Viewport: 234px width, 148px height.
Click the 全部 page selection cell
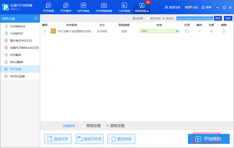pyautogui.click(x=124, y=31)
